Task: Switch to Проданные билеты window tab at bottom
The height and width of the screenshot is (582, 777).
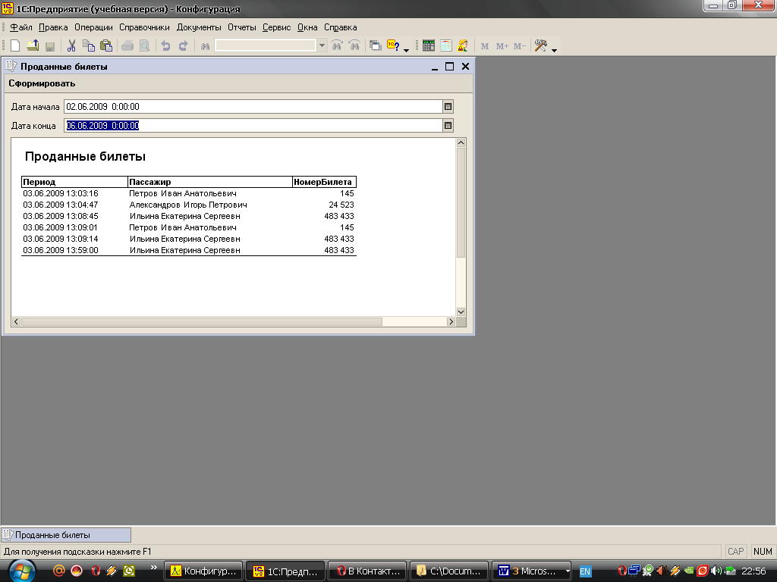Action: click(x=66, y=535)
